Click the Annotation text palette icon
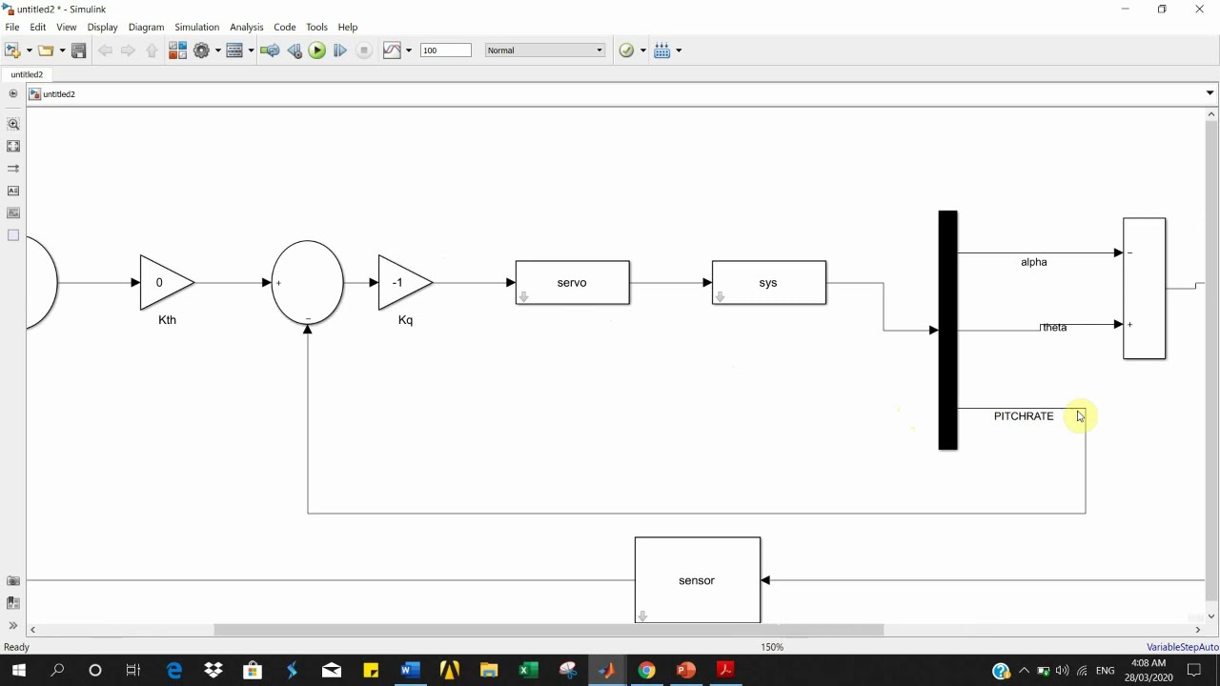1220x686 pixels. pyautogui.click(x=13, y=191)
